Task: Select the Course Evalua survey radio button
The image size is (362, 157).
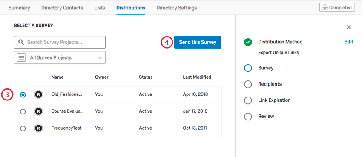Action: click(23, 111)
